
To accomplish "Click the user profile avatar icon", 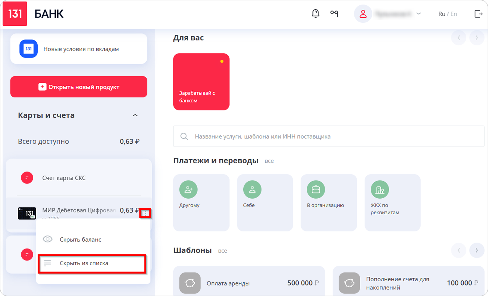I will 363,14.
